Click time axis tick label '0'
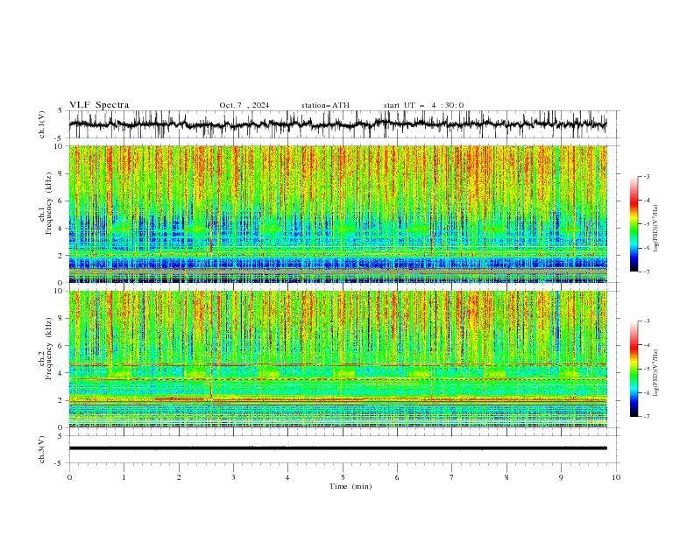Image resolution: width=694 pixels, height=536 pixels. 69,477
